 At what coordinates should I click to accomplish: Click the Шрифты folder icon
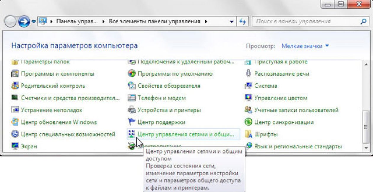coord(248,134)
